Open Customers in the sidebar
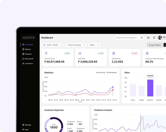The image size is (166, 132). tap(28, 63)
